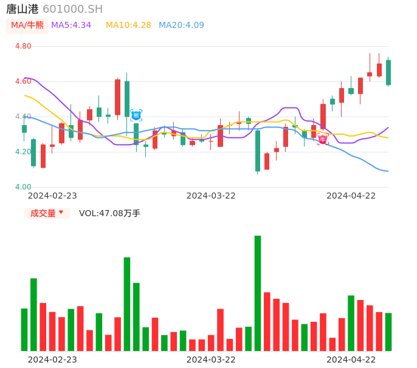Click the last green volume bar on the right
Screen dimensions: 417x368
tap(388, 332)
